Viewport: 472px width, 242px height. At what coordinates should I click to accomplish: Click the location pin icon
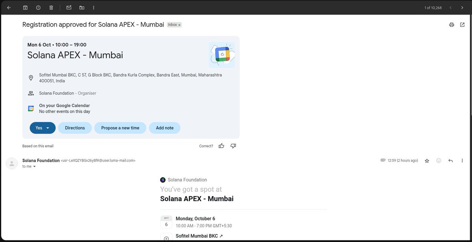(x=31, y=78)
